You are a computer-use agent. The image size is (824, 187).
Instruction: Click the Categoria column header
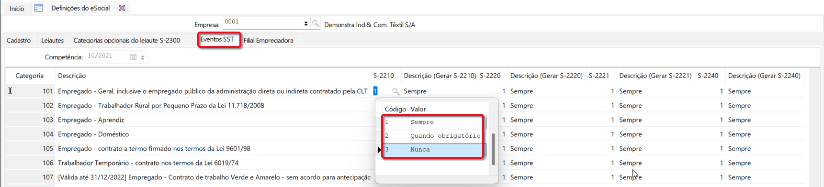coord(30,76)
